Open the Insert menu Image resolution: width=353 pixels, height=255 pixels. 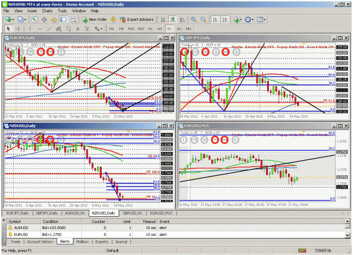click(x=32, y=11)
